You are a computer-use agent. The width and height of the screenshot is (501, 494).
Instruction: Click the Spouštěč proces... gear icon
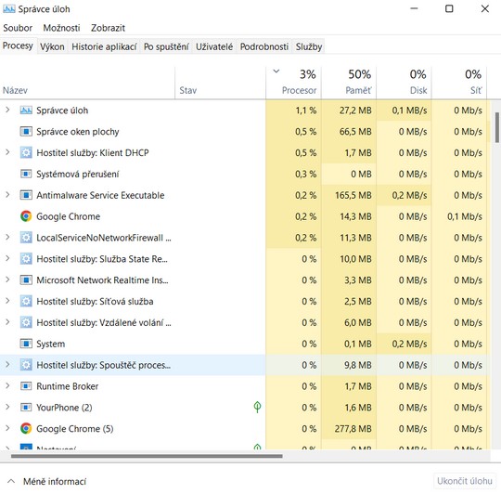point(26,365)
